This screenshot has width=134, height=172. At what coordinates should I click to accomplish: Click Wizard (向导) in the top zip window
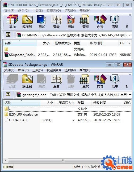(x=100, y=21)
